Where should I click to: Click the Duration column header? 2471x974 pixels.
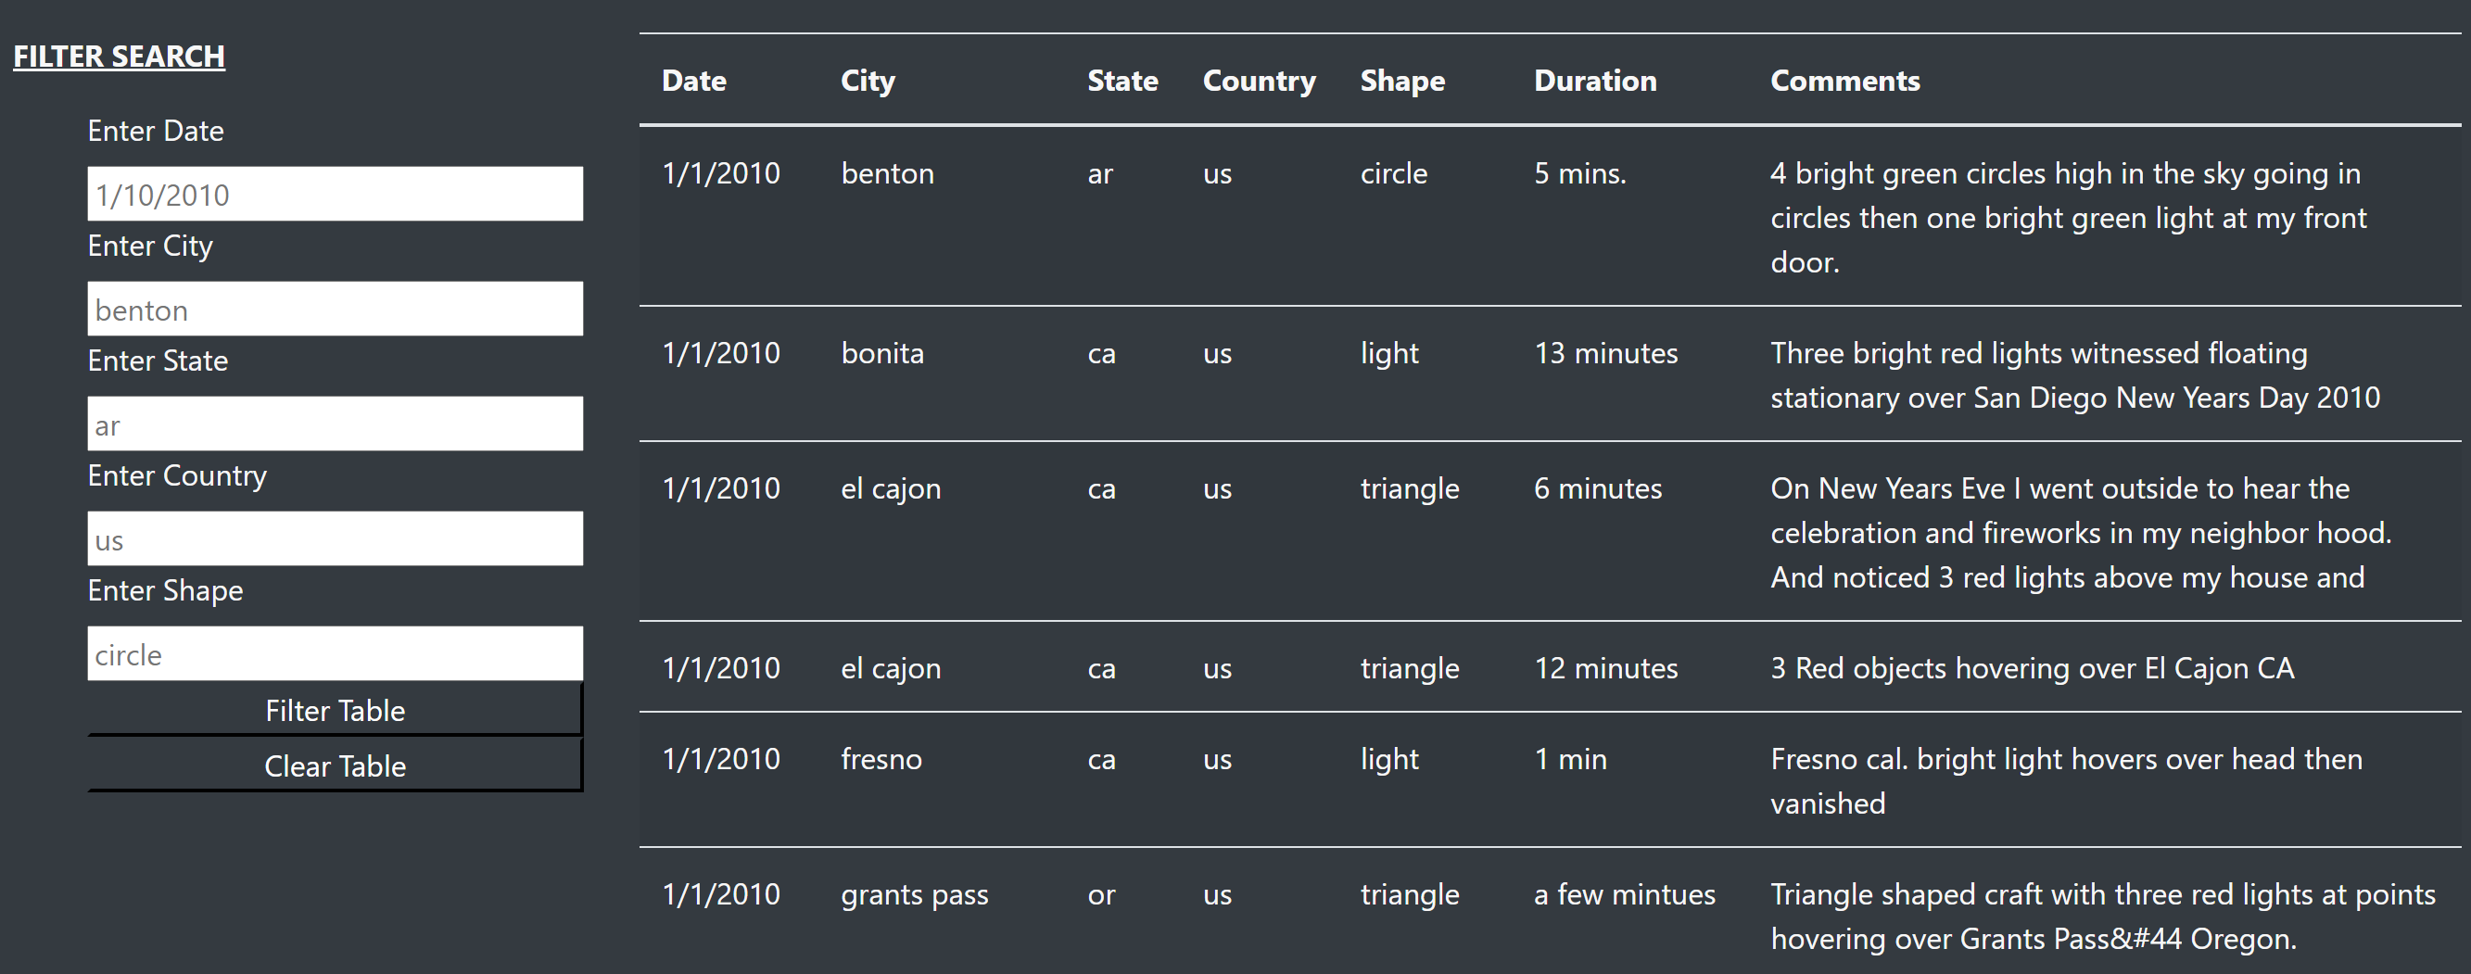1595,81
